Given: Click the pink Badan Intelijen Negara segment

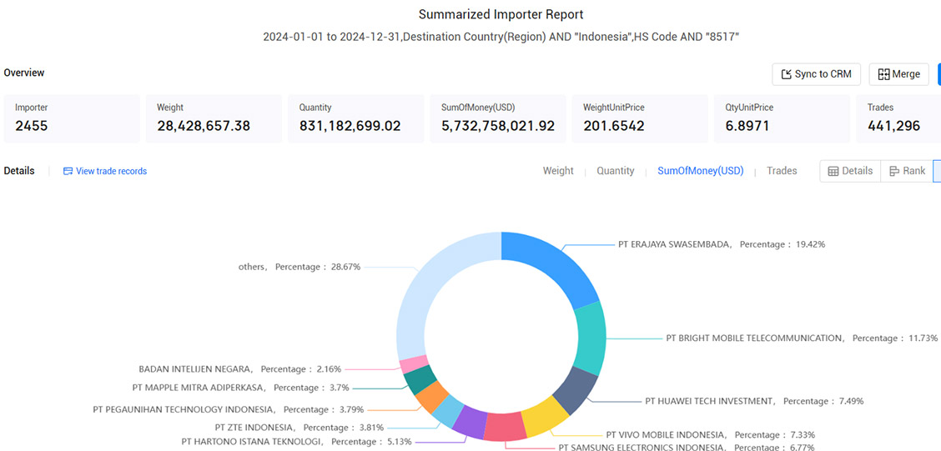Looking at the screenshot, I should (x=413, y=364).
